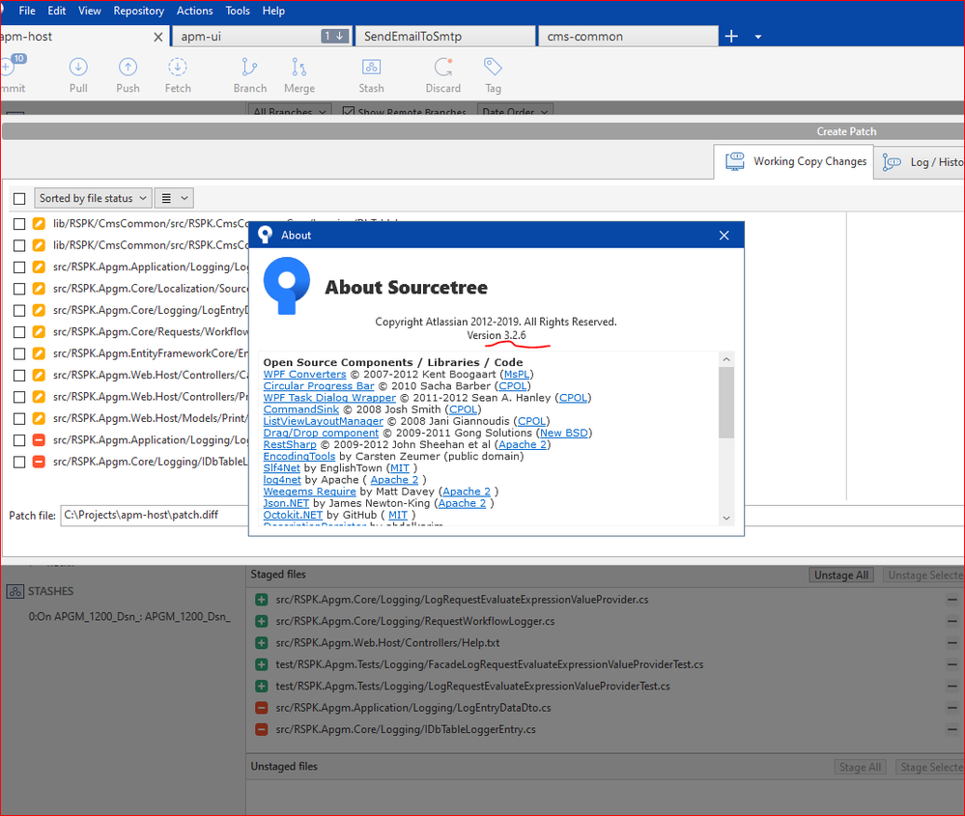
Task: Click the Unstage All button
Action: [840, 575]
